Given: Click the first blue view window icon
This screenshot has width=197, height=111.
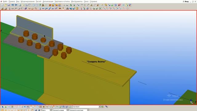Looking at the screenshot, I should [x=34, y=5].
